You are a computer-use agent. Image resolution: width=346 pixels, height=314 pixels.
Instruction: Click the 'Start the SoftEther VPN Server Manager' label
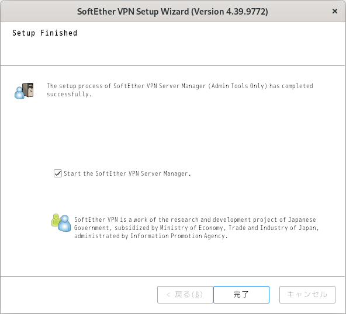[x=127, y=174]
